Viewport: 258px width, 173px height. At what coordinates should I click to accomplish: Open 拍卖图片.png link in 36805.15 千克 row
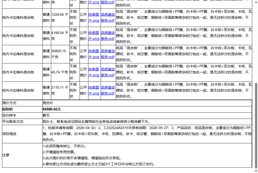[94, 54]
